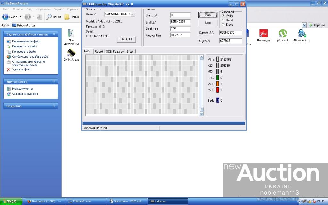This screenshot has height=205, width=328.
Task: Click the Block size input field
Action: pyautogui.click(x=180, y=29)
